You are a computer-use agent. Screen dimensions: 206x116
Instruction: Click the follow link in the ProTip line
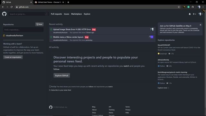(x=91, y=87)
